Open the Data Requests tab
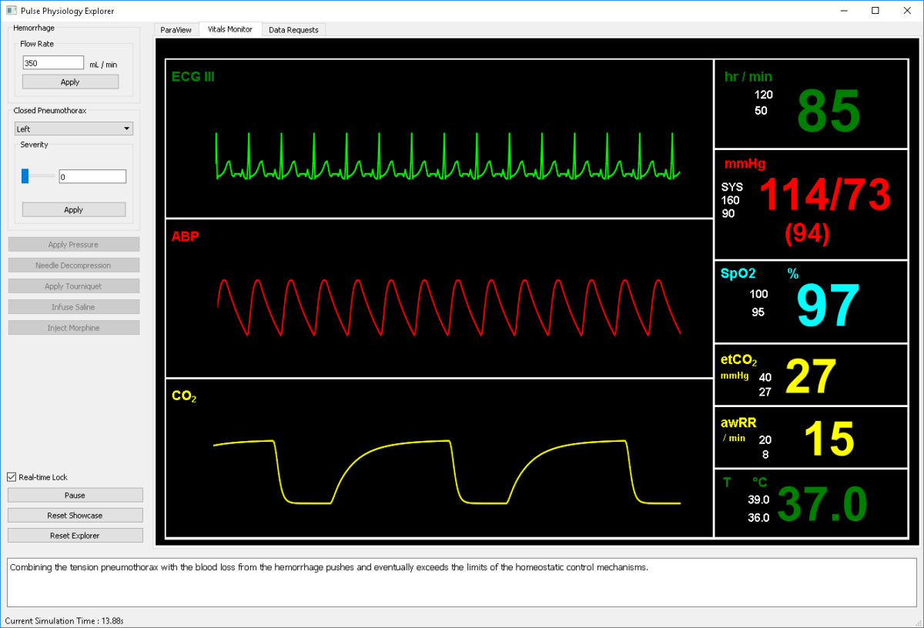 click(x=293, y=29)
